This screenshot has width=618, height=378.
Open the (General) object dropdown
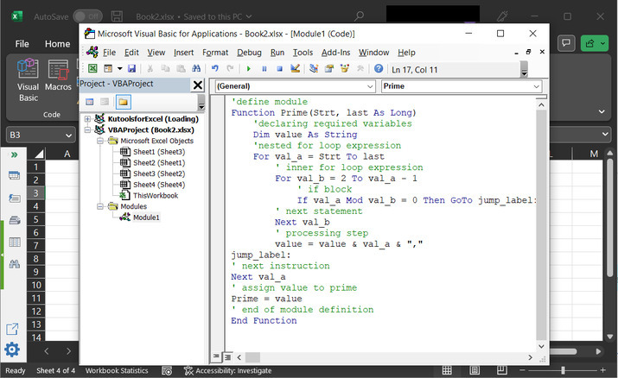[x=369, y=86]
